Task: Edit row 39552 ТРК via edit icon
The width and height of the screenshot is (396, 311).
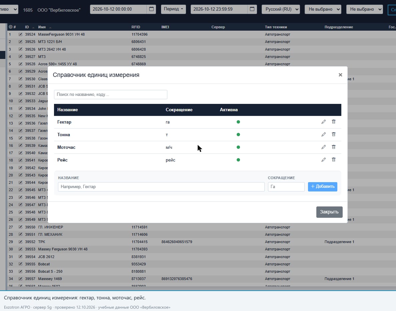Action: coord(20,242)
